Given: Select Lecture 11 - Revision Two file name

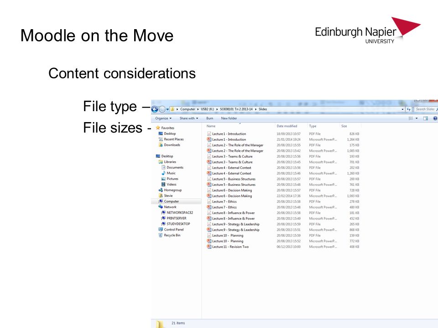Looking at the screenshot, I should point(230,247).
